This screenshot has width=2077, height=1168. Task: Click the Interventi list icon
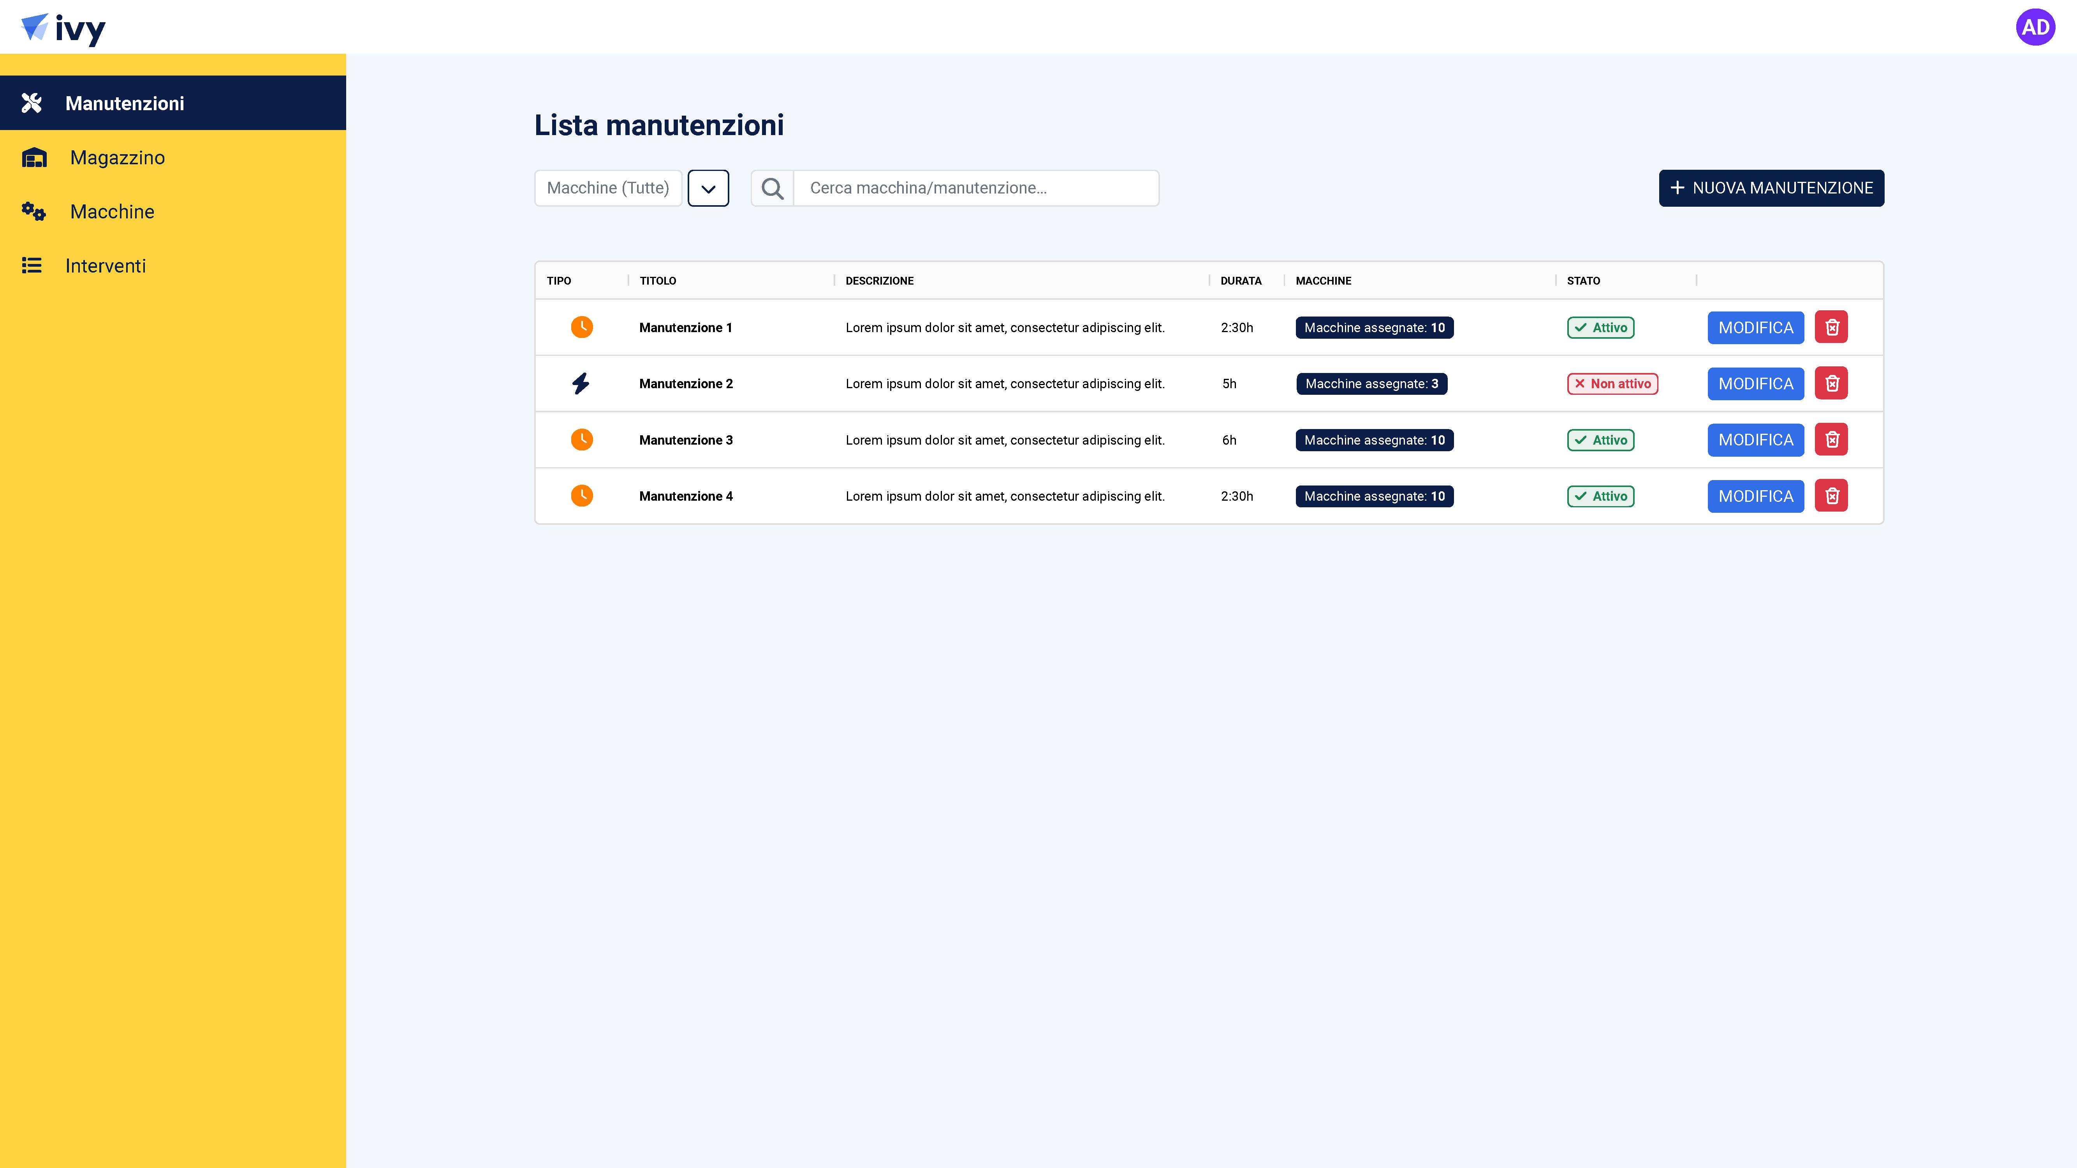pos(32,265)
